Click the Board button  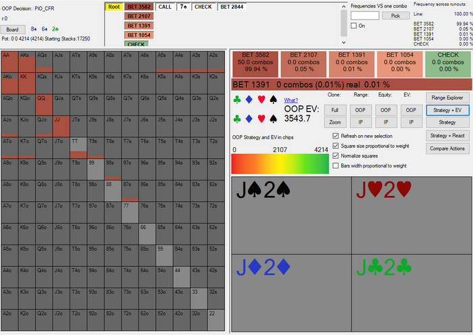[13, 30]
